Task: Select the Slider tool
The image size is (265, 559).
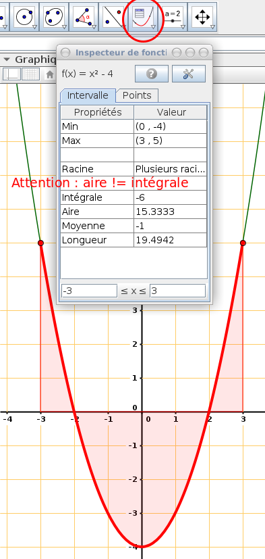Action: 173,17
